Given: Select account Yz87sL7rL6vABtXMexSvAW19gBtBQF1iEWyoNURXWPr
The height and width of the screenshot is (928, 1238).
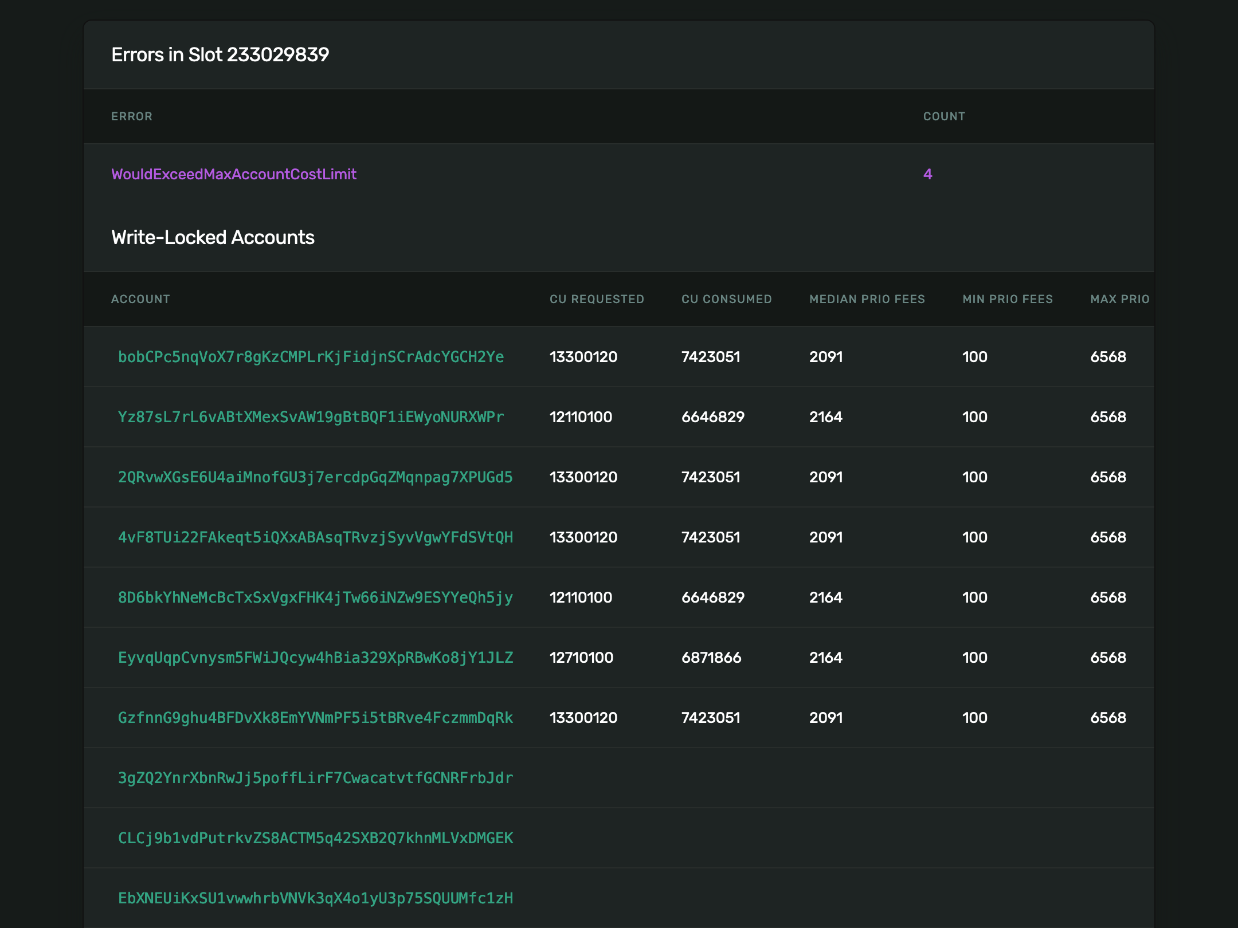Looking at the screenshot, I should [x=312, y=417].
